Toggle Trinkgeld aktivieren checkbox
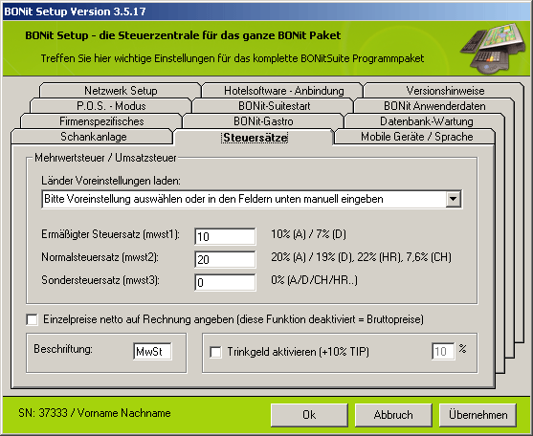The height and width of the screenshot is (436, 533). [x=215, y=352]
